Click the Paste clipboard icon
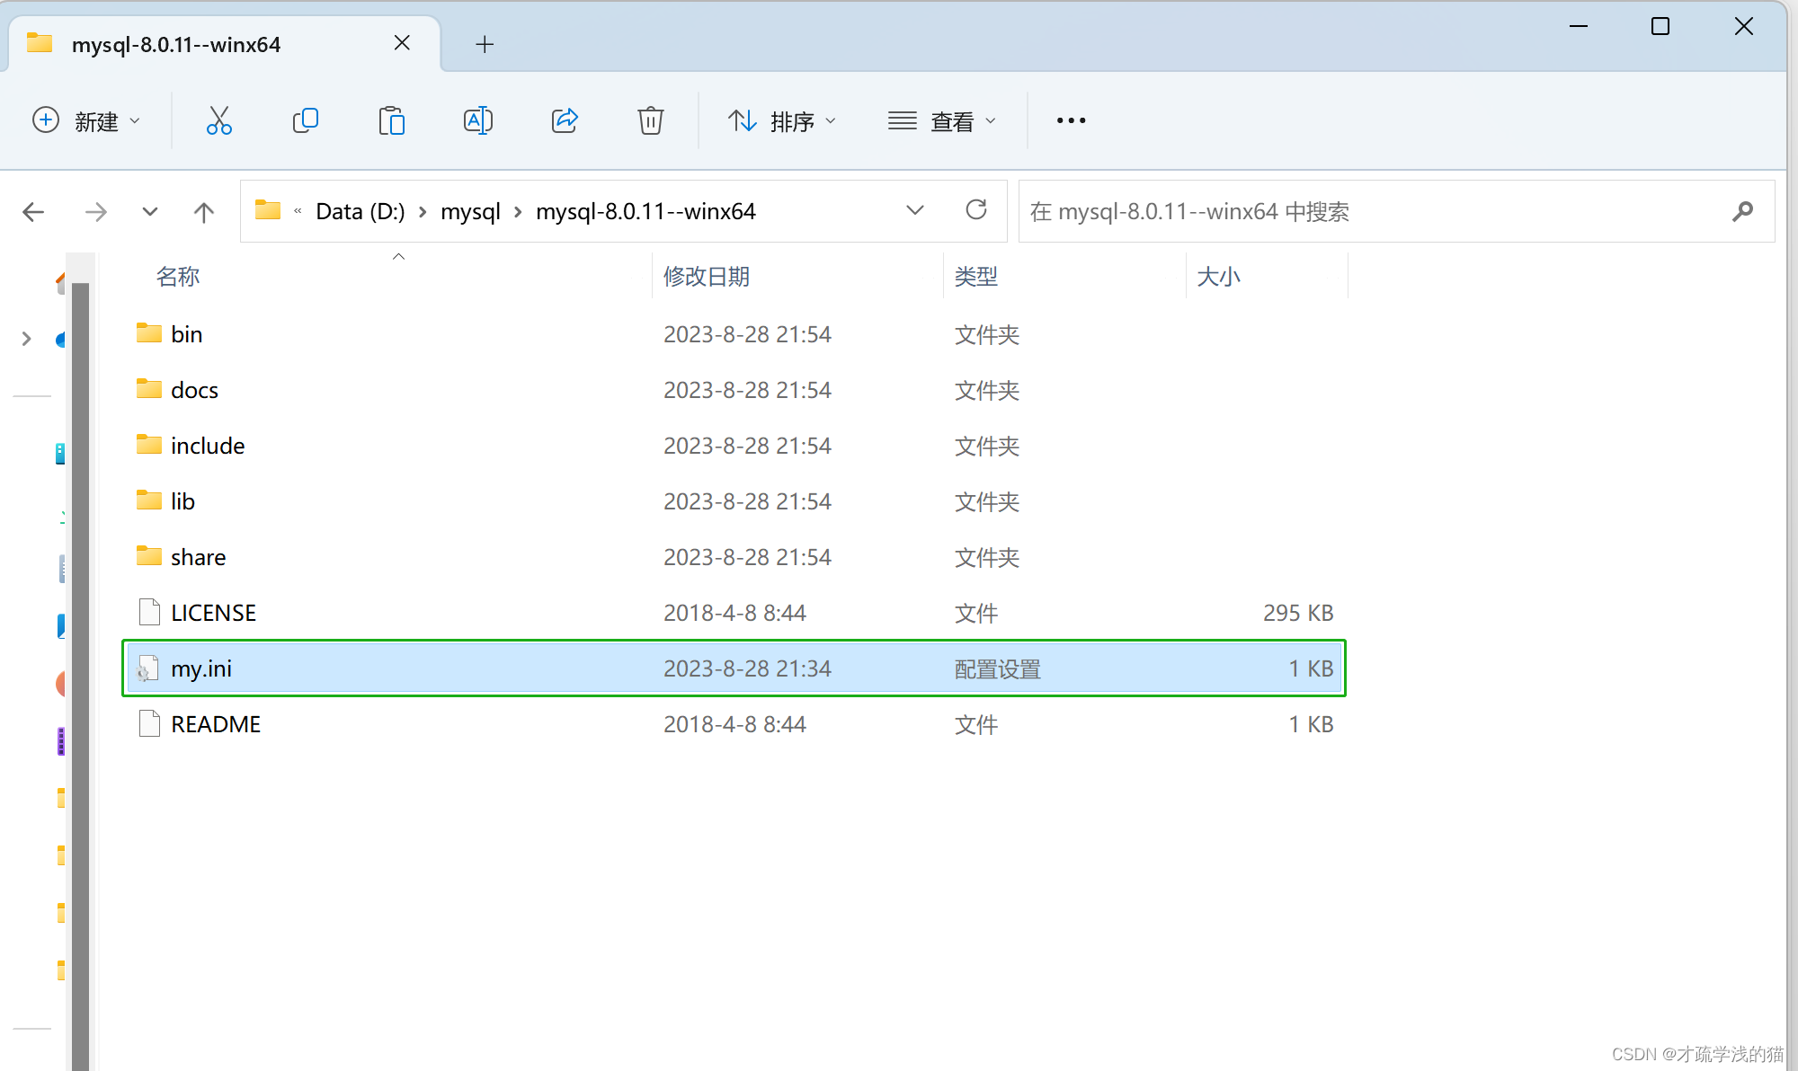 click(x=391, y=120)
